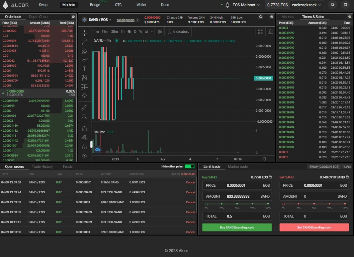354x257 pixels.
Task: Select the D timeframe
Action: pos(135,32)
